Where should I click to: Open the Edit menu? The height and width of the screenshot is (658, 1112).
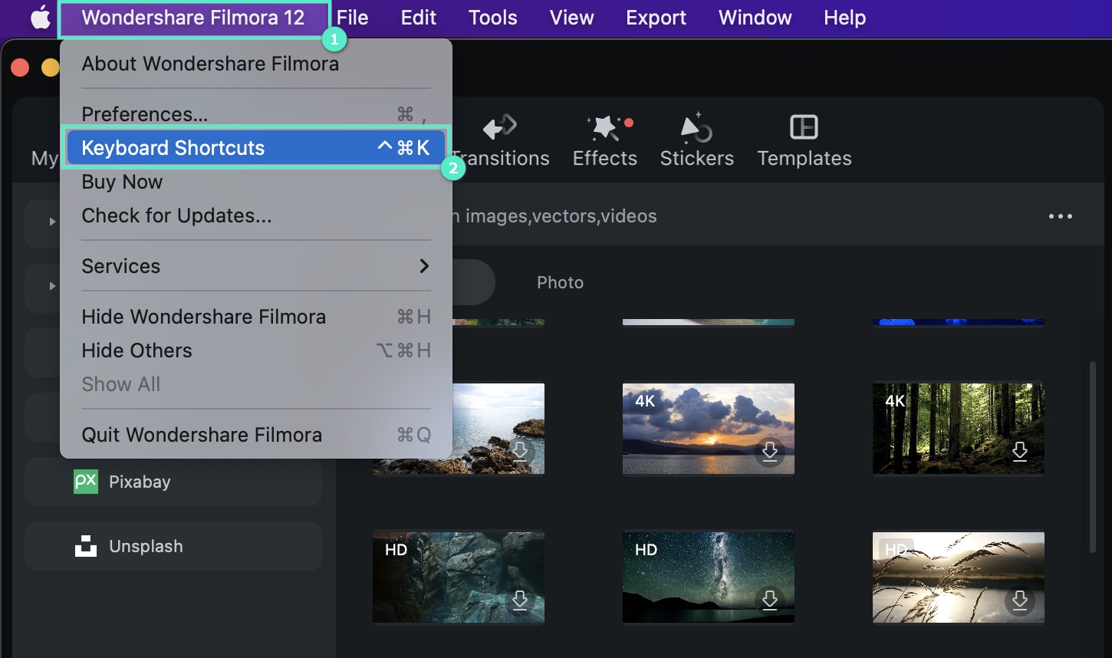(419, 18)
